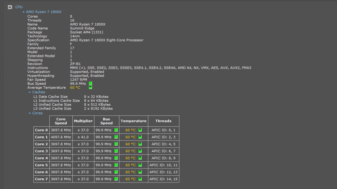
Task: Click Core 7 temperature graph icon
Action: point(140,179)
